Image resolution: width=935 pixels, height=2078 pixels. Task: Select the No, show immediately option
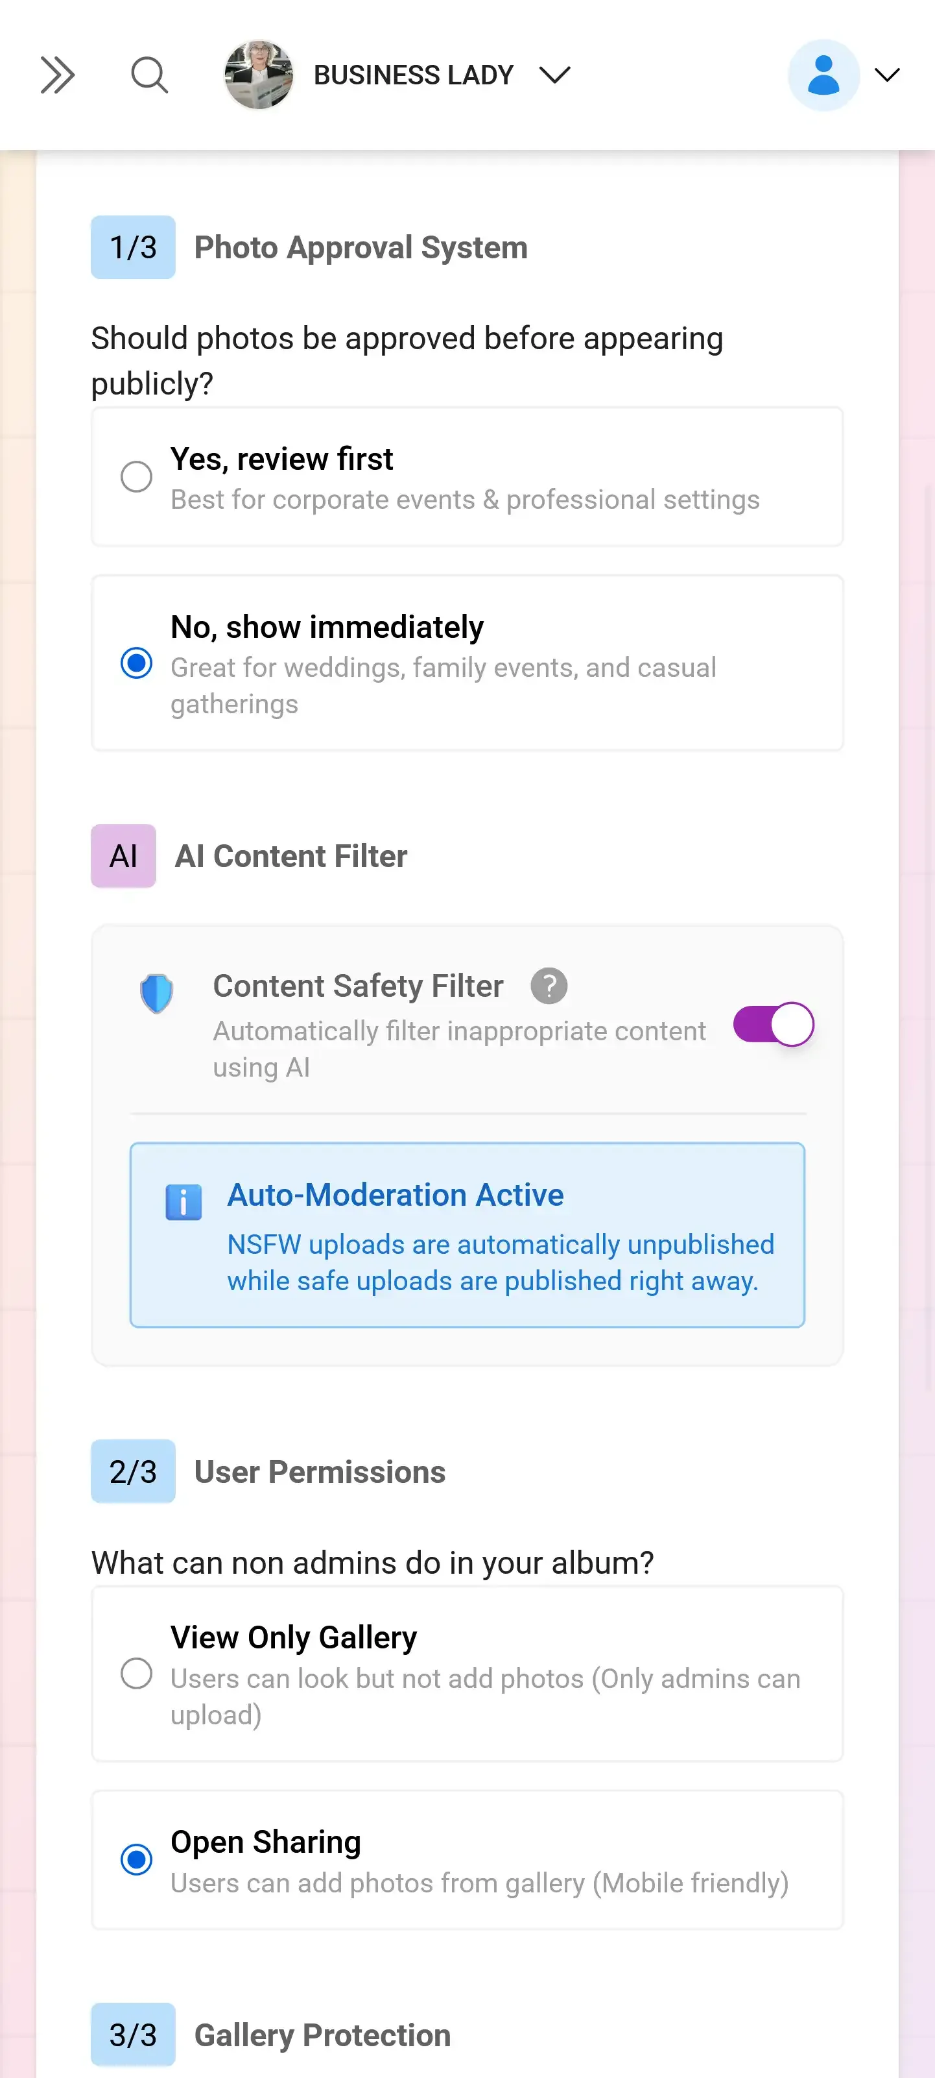pos(137,663)
